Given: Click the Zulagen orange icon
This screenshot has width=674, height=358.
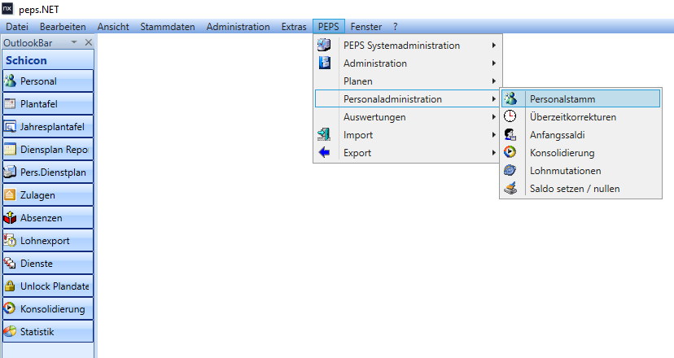Looking at the screenshot, I should click(x=10, y=194).
